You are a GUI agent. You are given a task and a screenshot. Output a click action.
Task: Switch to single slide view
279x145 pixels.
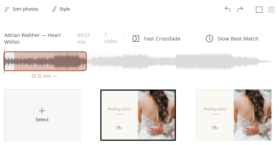click(259, 10)
